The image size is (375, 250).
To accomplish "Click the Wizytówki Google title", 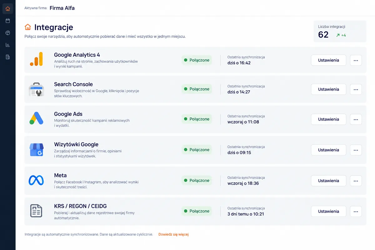I will click(x=76, y=144).
